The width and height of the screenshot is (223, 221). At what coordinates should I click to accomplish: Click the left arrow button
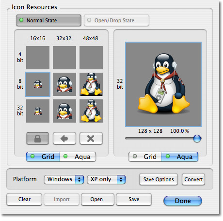pyautogui.click(x=64, y=139)
